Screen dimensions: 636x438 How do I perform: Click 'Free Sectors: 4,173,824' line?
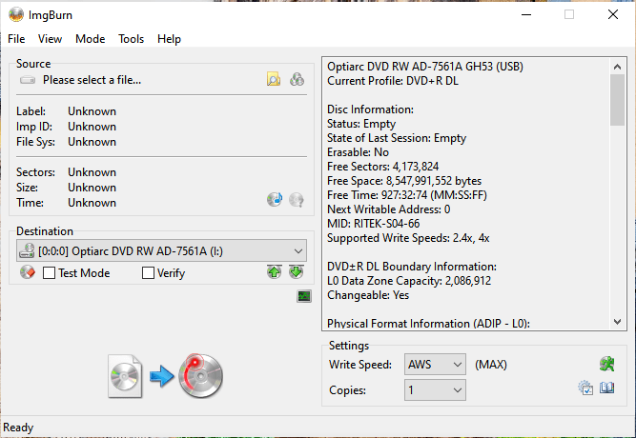[383, 166]
